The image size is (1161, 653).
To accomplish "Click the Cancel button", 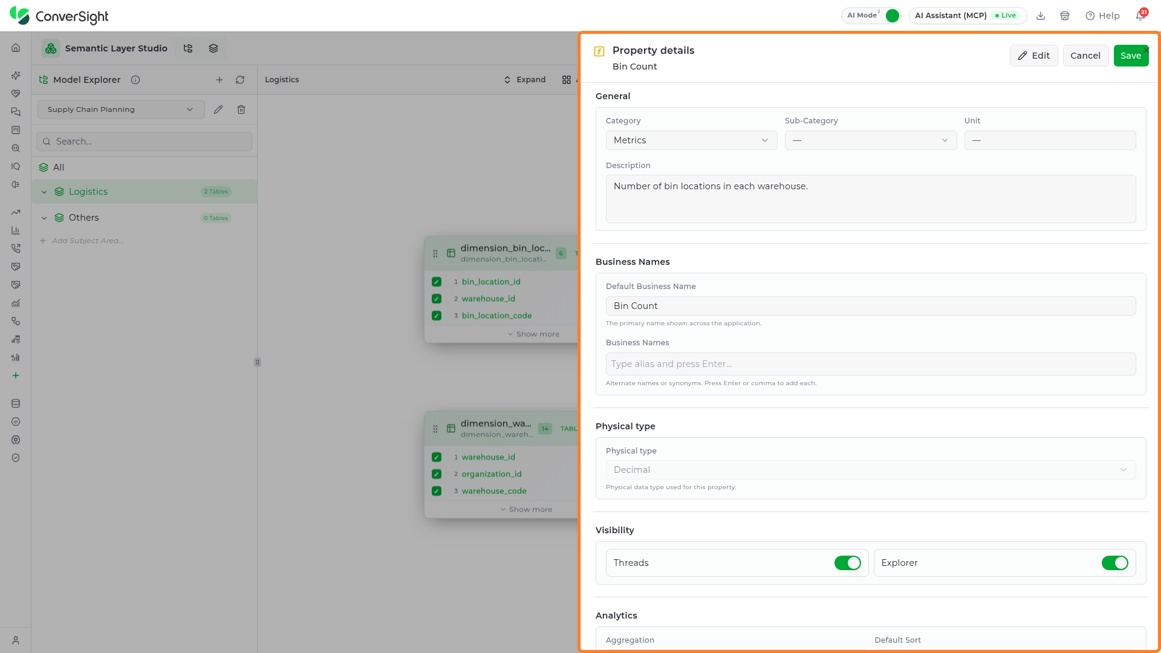I will click(1085, 56).
